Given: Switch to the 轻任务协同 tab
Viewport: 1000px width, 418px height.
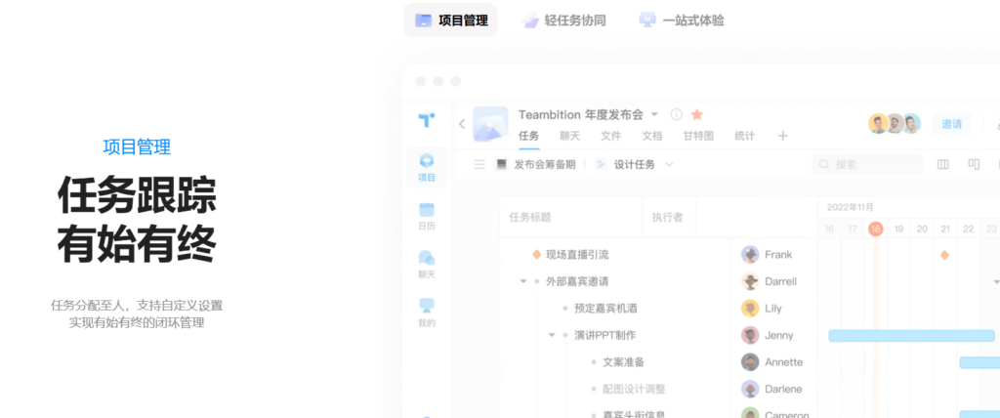Looking at the screenshot, I should pos(563,21).
